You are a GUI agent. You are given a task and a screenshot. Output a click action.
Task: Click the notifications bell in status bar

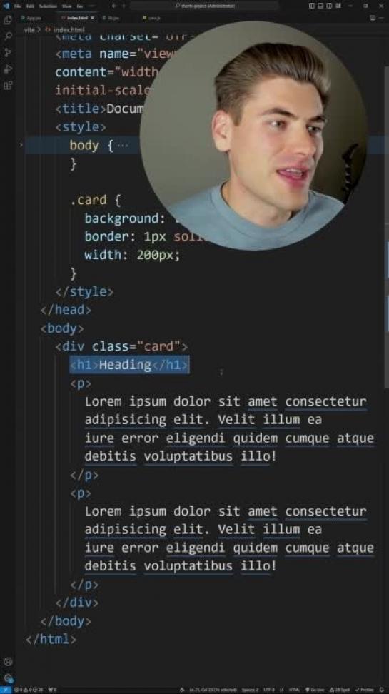click(383, 690)
